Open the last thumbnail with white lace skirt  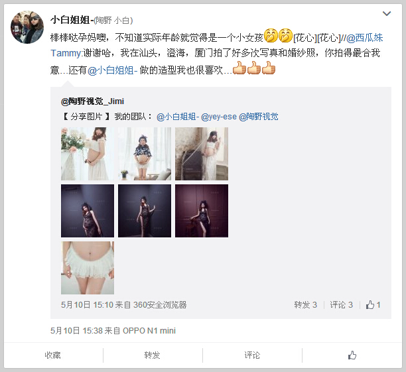[x=88, y=268]
